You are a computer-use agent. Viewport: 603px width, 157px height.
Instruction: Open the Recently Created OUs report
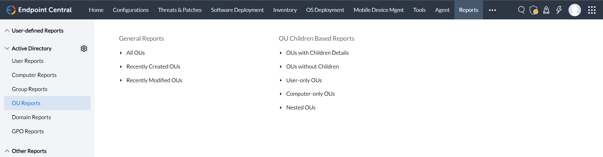pyautogui.click(x=153, y=67)
